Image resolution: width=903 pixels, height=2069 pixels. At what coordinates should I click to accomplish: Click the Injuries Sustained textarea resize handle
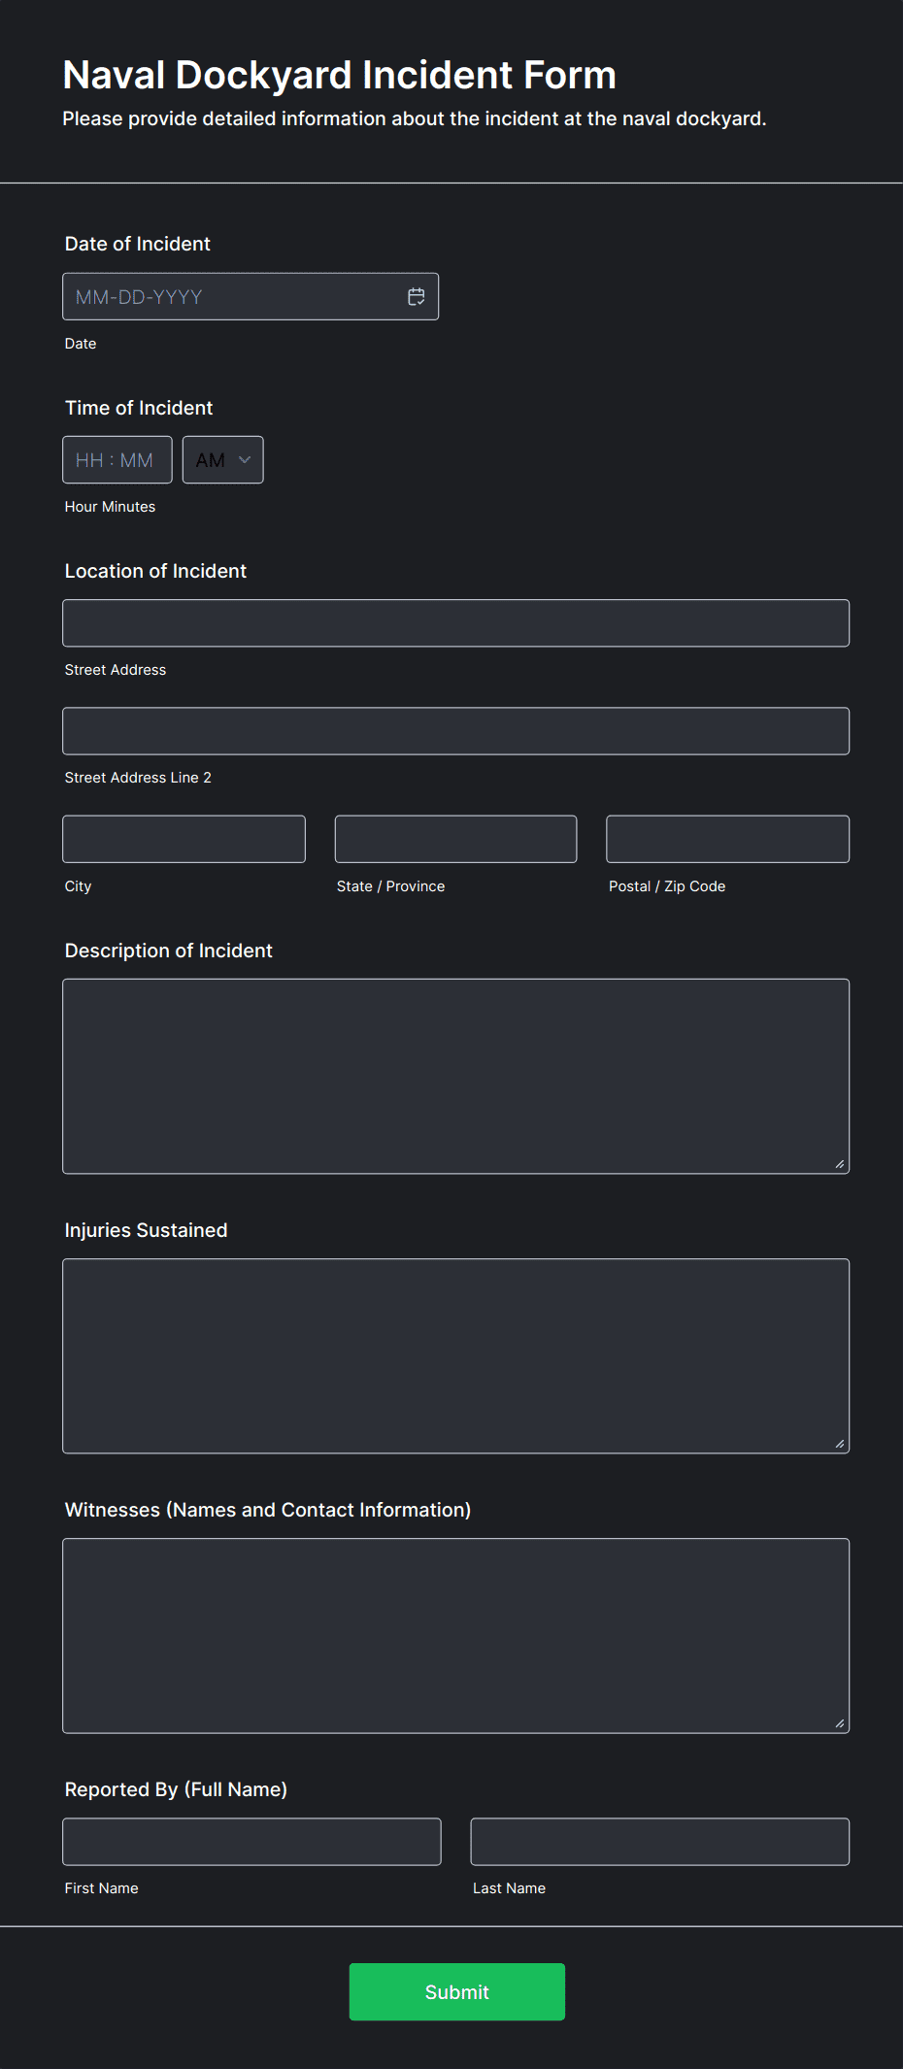pos(840,1444)
